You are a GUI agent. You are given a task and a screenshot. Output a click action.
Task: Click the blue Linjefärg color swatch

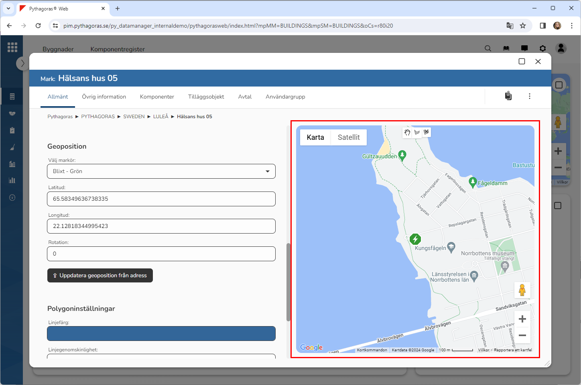point(161,333)
